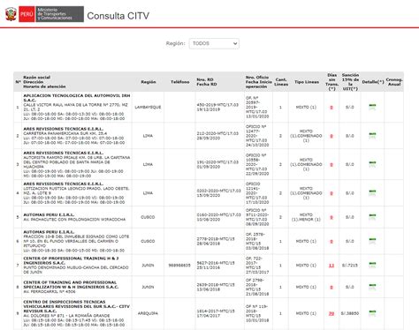
Task: Open Detalle icon for Aplicacion Tecnologica del Automovil row
Action: [372, 107]
